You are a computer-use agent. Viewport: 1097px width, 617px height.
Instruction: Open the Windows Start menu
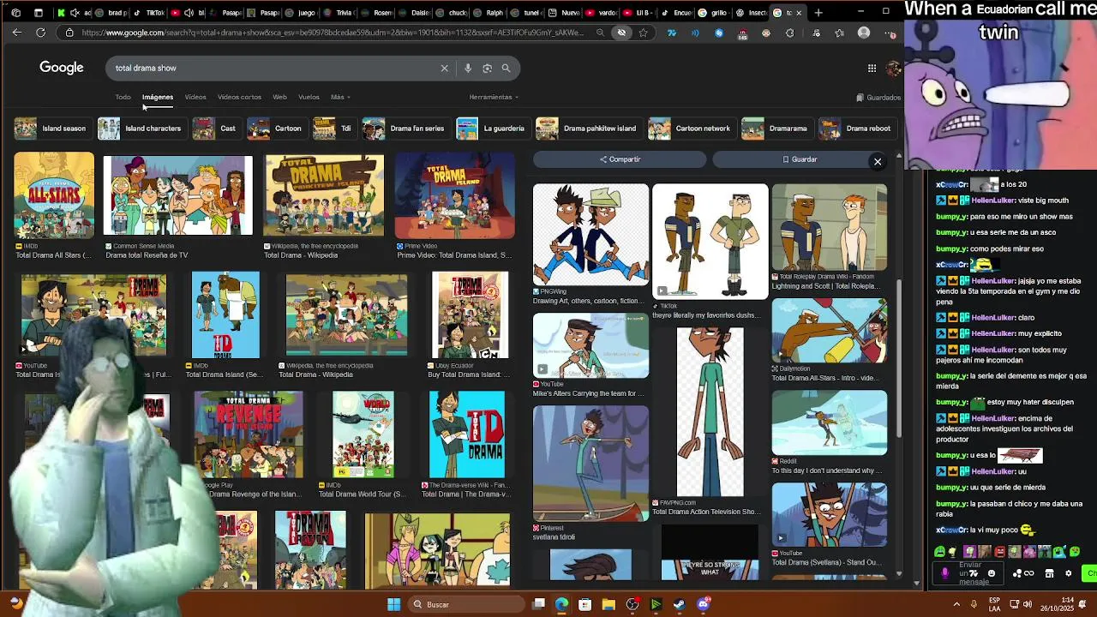tap(394, 604)
